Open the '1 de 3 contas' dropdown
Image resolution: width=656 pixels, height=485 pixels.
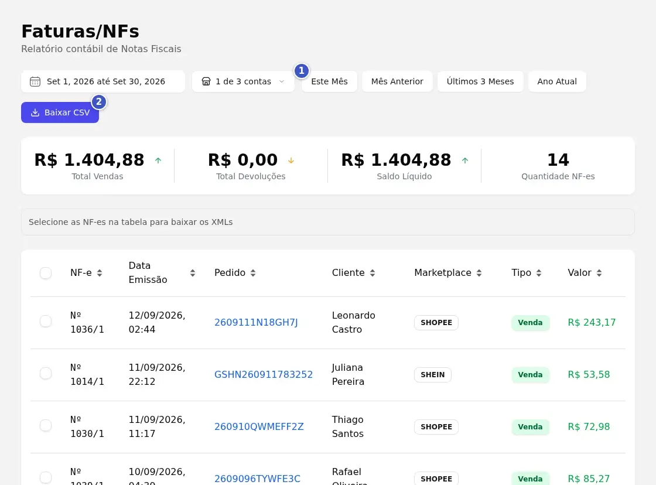pos(243,81)
